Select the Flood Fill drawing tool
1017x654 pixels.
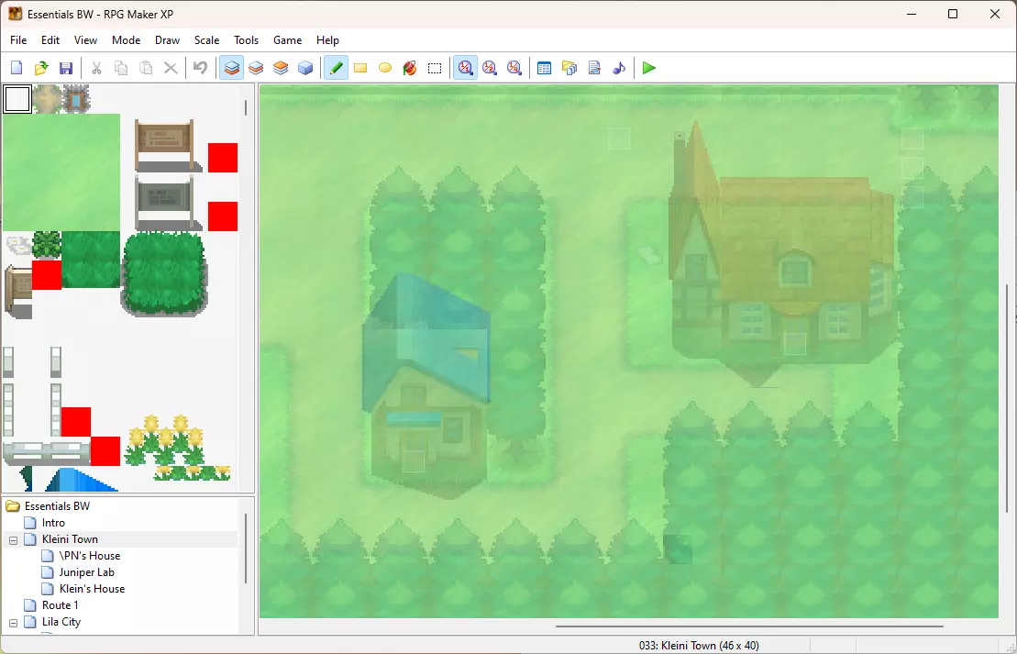point(410,68)
